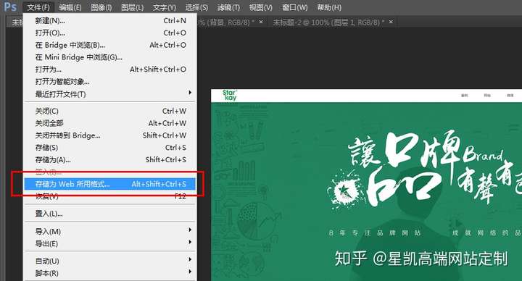Click the Photoshop Ps logo icon
Viewport: 522px width, 281px height.
coord(10,7)
